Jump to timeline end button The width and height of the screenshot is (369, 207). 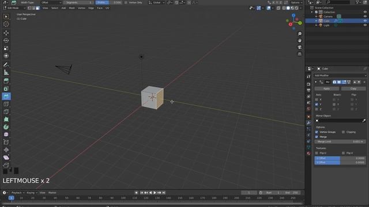[164, 193]
